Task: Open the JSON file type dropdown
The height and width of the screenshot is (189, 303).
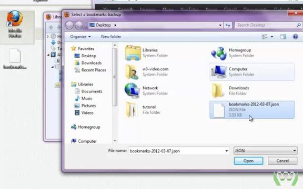Action: click(x=266, y=151)
